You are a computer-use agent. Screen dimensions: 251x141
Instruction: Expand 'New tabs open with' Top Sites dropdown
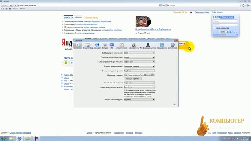pyautogui.click(x=139, y=70)
